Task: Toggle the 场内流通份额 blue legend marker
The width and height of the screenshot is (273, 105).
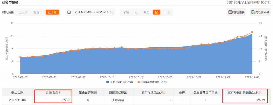Action: tap(108, 82)
